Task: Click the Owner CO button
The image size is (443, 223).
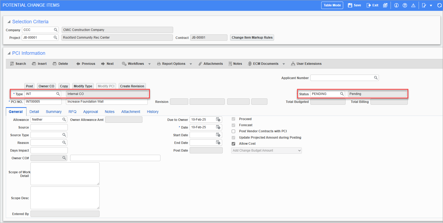Action: pyautogui.click(x=46, y=86)
